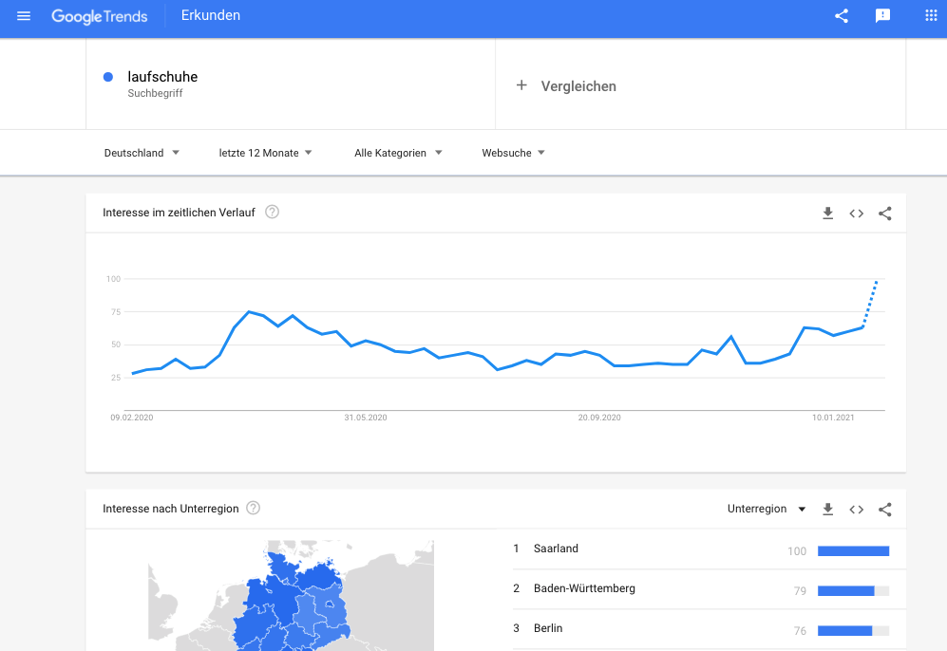Click the 09.02.2020 date label on chart
This screenshot has height=651, width=947.
pyautogui.click(x=132, y=418)
